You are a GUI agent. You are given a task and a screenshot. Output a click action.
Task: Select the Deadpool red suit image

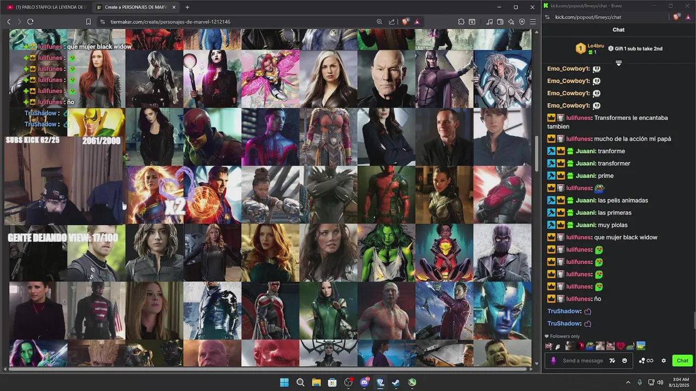tap(386, 194)
